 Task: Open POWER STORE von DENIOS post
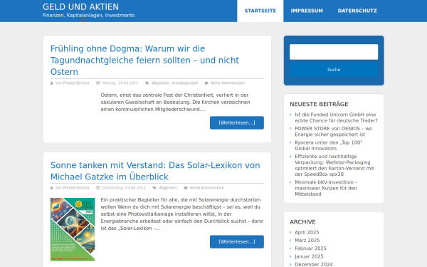333,132
